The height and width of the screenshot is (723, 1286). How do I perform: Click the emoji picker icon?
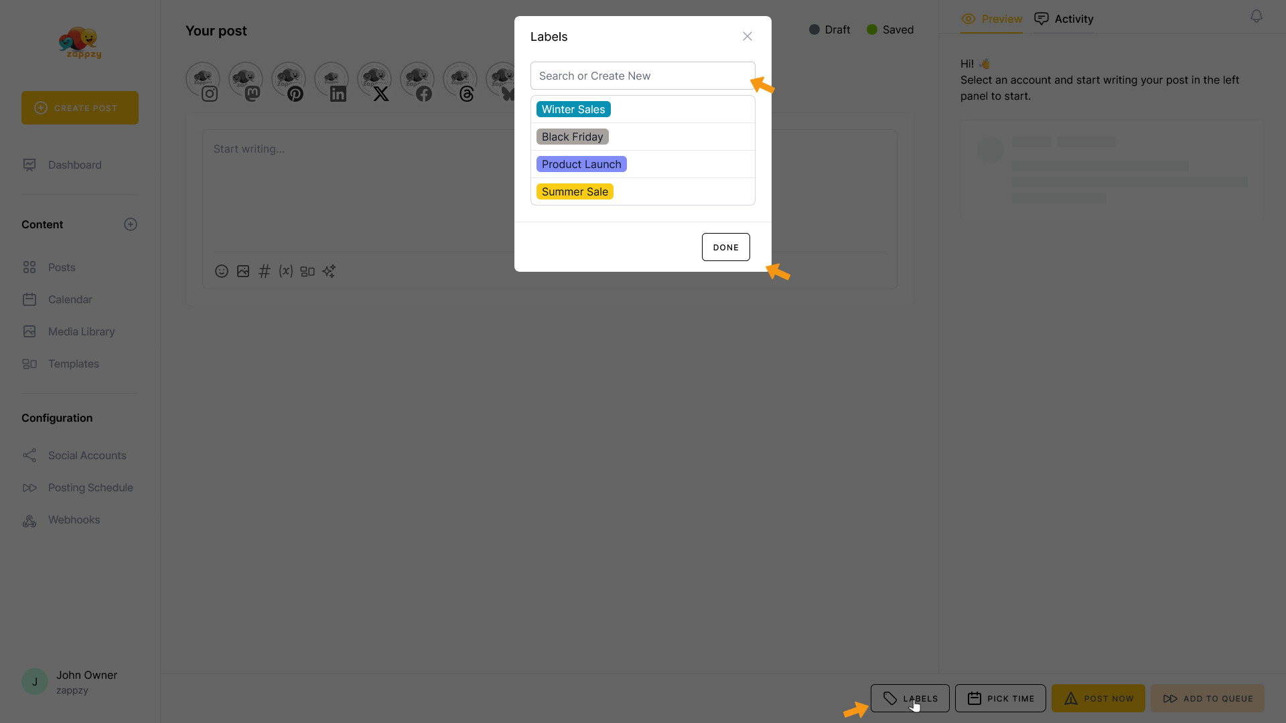click(222, 271)
